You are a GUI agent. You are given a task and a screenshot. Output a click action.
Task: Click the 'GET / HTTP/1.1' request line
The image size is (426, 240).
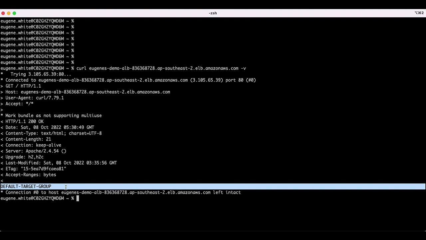tap(21, 86)
